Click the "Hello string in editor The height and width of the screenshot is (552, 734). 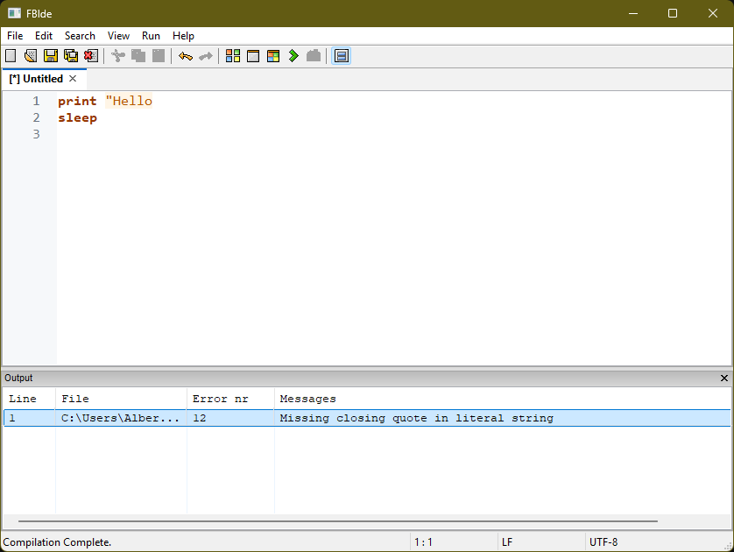pos(129,101)
